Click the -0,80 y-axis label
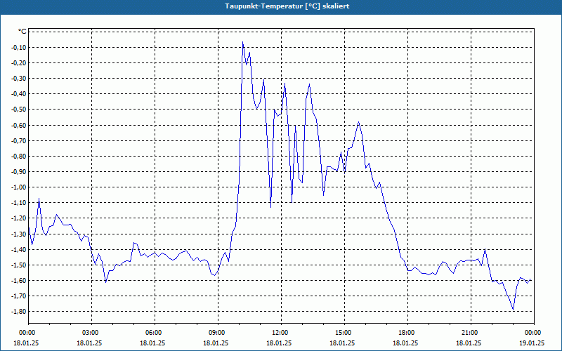The image size is (562, 351). pos(19,156)
